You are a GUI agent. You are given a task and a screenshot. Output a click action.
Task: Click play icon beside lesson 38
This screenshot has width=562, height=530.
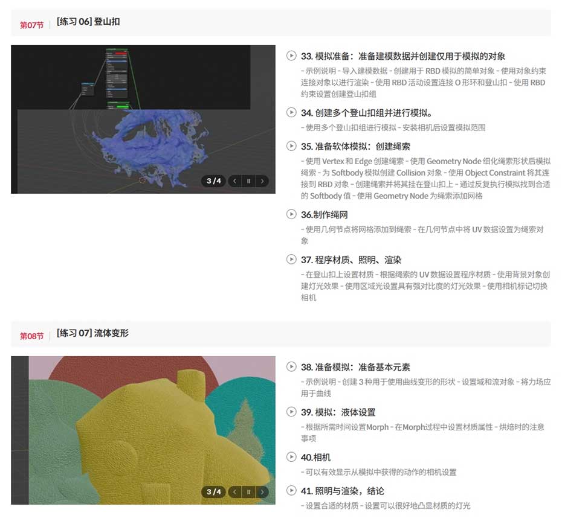click(291, 366)
